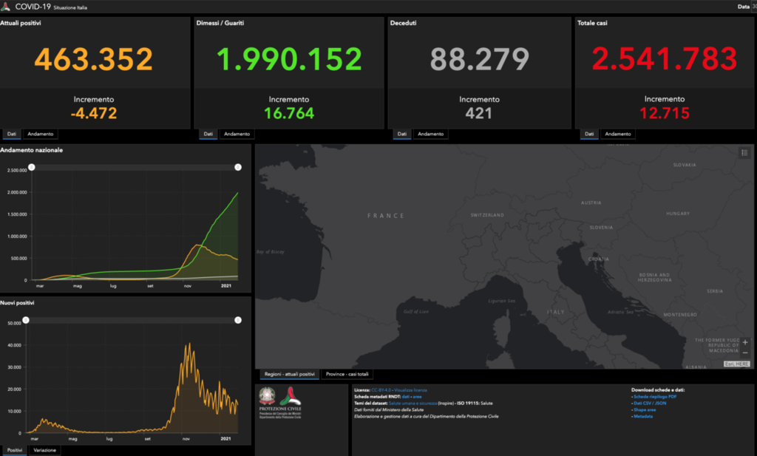
Task: Open the map legend list icon
Action: click(744, 152)
